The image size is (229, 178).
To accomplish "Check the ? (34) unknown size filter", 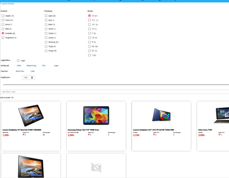I will click(89, 55).
